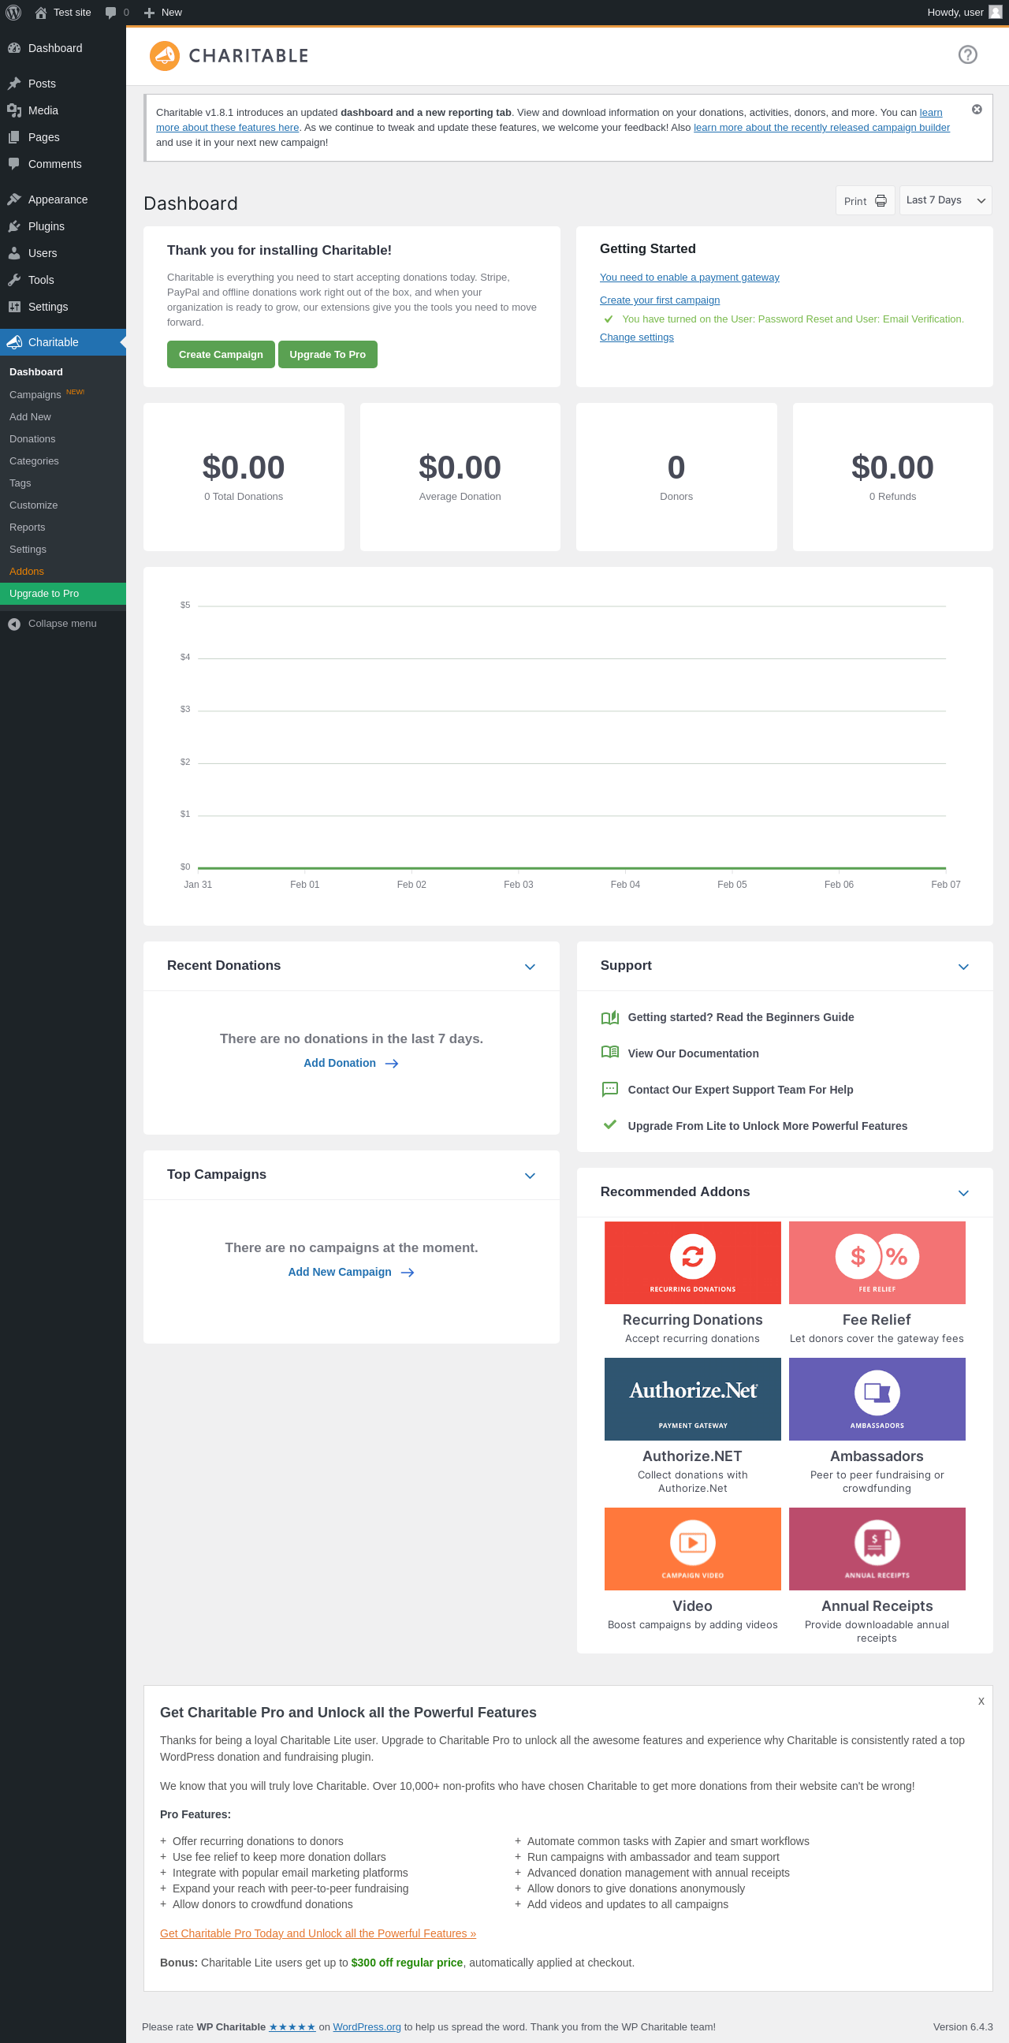
Task: Click the Recurring Donations addon thumbnail
Action: (x=692, y=1262)
